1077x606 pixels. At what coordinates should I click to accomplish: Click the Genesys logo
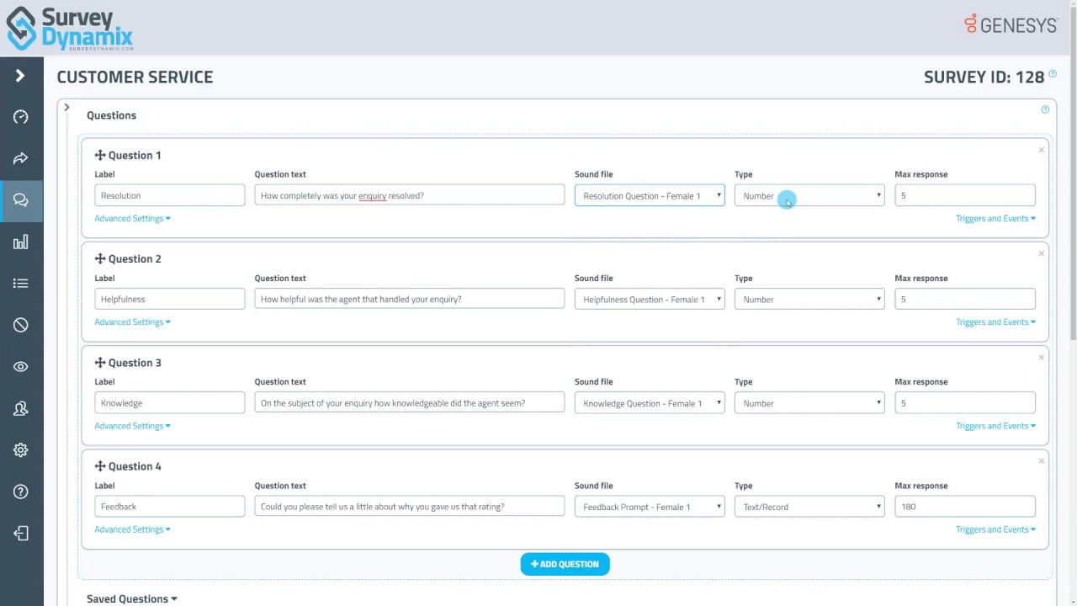click(x=1011, y=24)
